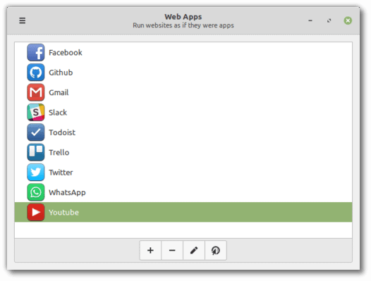Select the Facebook list entry label
The image size is (371, 281).
[66, 52]
